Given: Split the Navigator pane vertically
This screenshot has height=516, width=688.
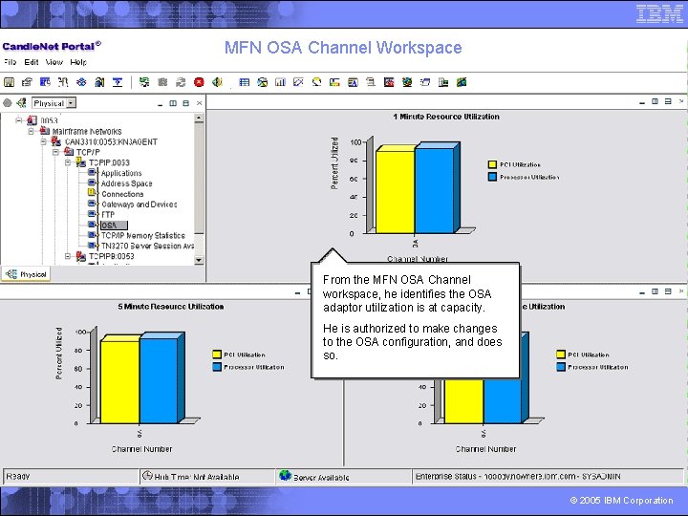Looking at the screenshot, I should pos(173,103).
